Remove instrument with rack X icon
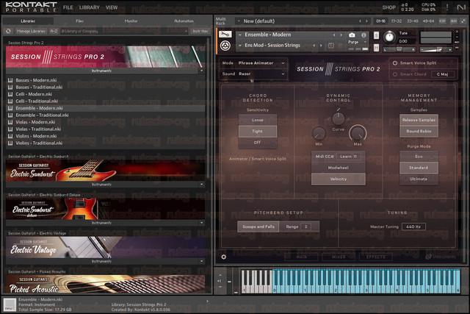The height and width of the screenshot is (314, 470). 457,31
